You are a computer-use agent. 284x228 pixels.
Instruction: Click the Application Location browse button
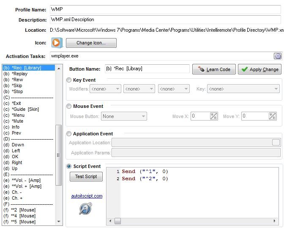pos(276,142)
